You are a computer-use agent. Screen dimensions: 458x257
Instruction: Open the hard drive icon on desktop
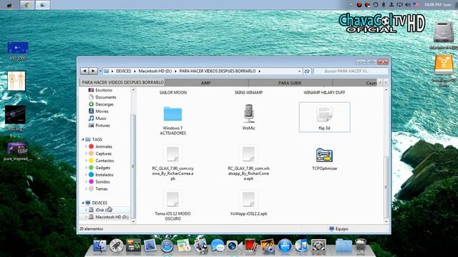coord(443,32)
